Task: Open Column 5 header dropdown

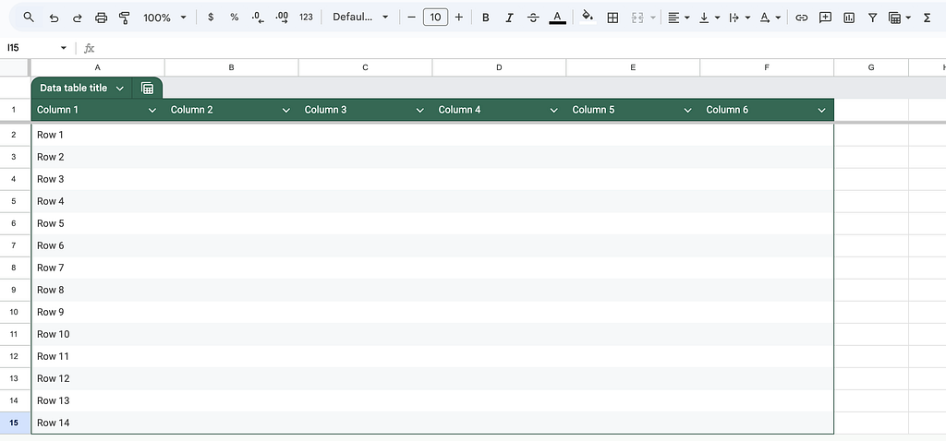Action: tap(687, 111)
